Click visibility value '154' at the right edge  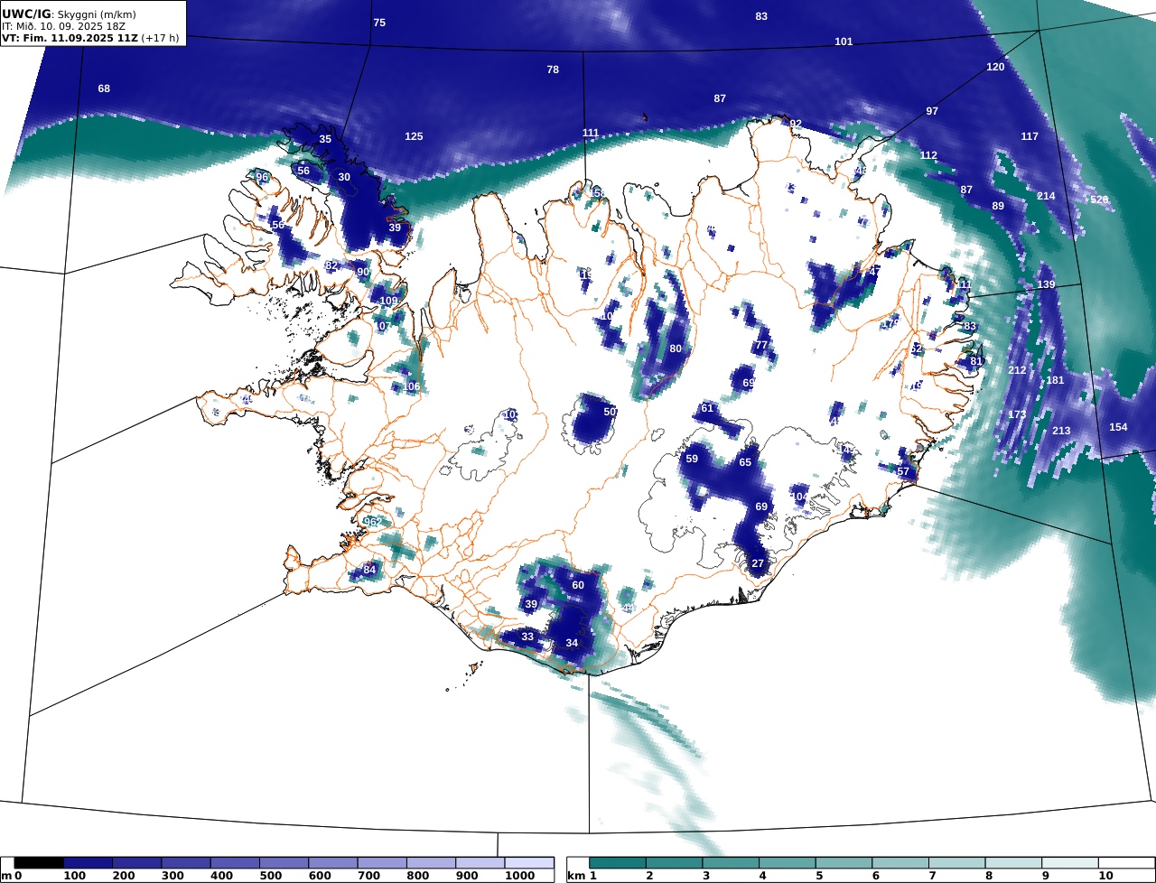[x=1118, y=427]
